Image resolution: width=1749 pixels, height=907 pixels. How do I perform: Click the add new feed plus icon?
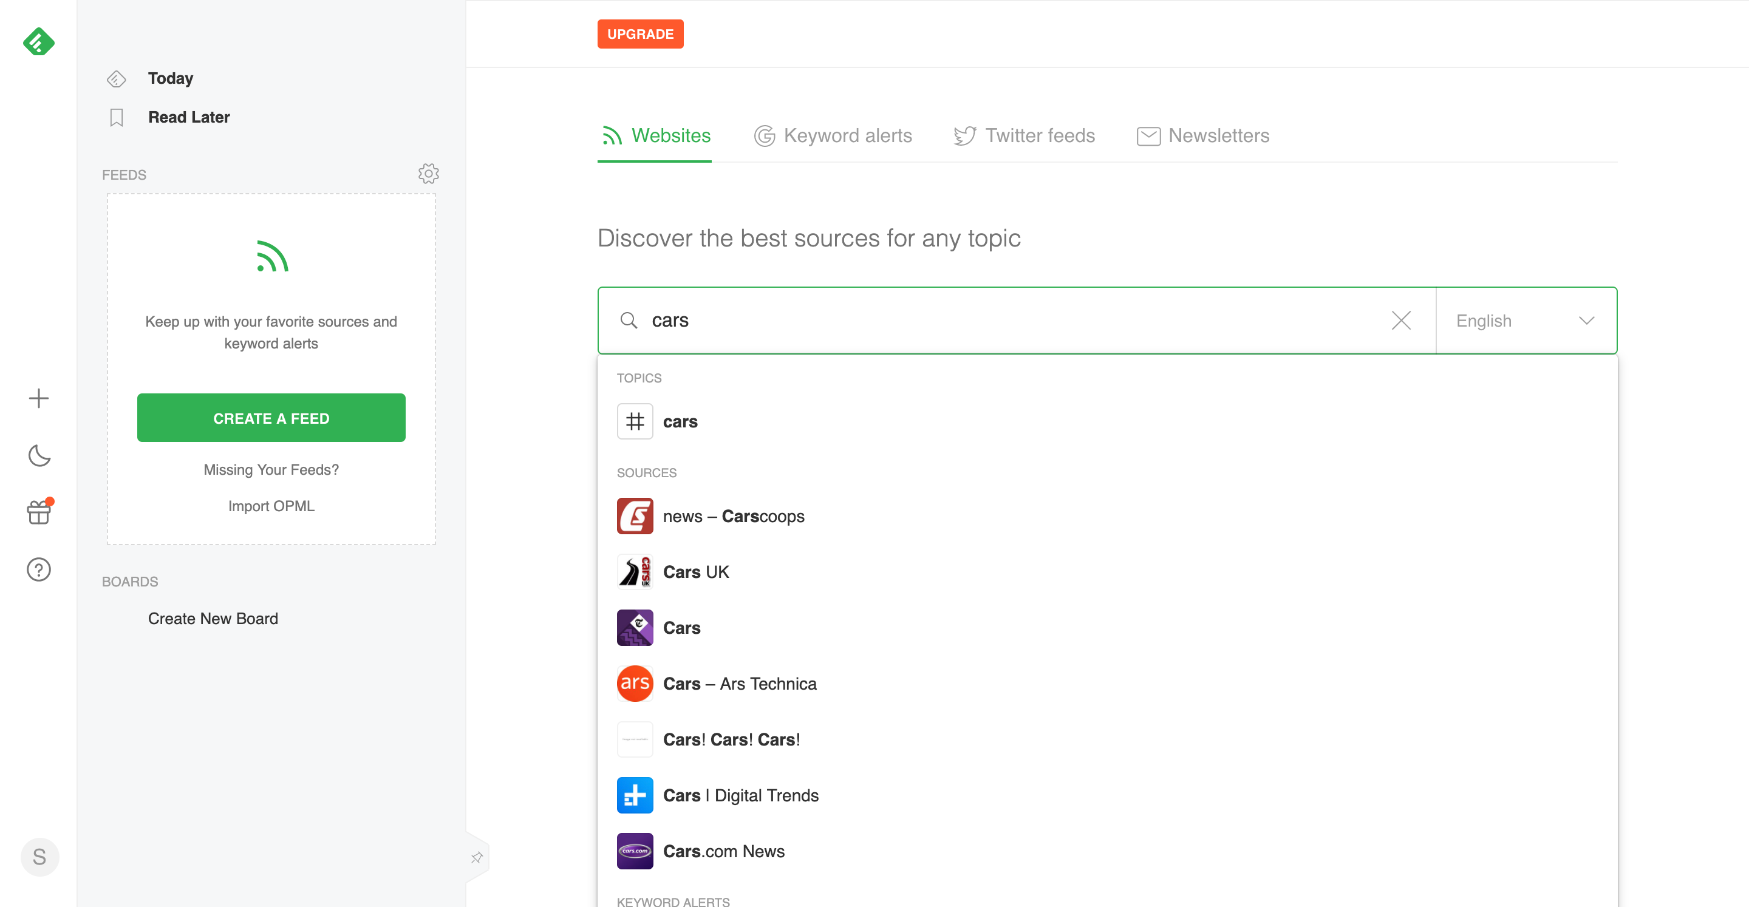click(38, 398)
